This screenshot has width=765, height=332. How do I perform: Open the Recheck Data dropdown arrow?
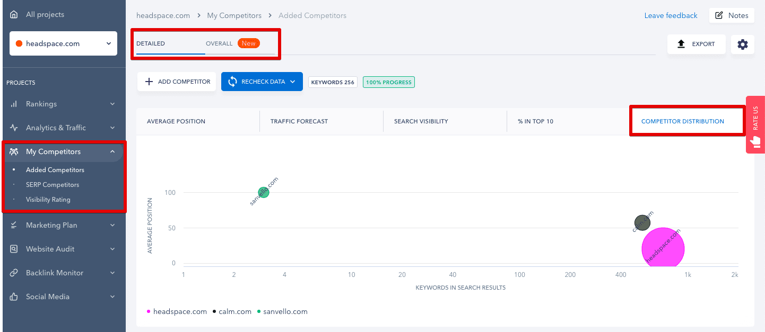click(x=293, y=82)
